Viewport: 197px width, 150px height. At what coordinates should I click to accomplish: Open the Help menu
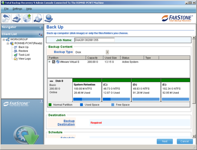click(29, 9)
